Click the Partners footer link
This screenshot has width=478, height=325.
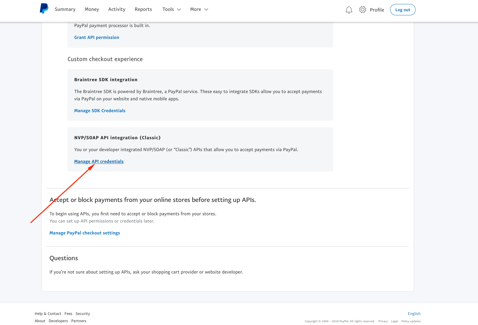point(79,321)
